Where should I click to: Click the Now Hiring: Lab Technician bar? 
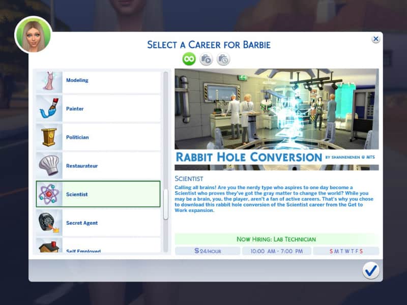point(276,239)
